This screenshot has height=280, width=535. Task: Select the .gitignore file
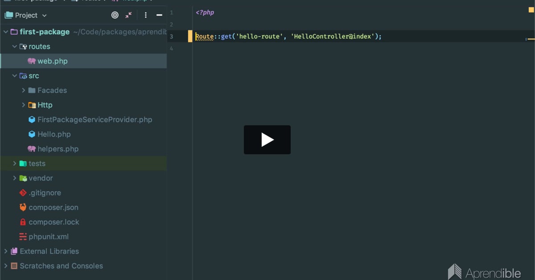45,193
